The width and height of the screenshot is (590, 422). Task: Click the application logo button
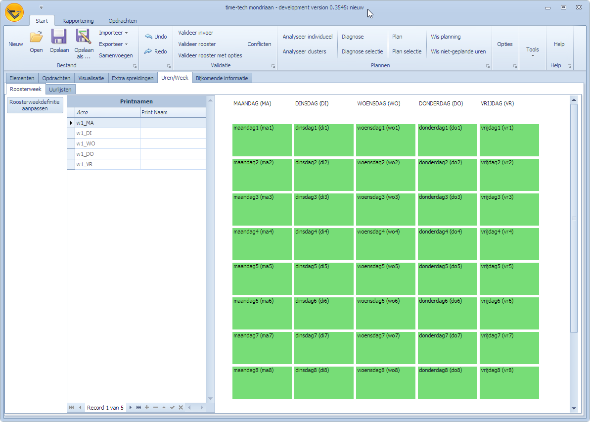(14, 12)
